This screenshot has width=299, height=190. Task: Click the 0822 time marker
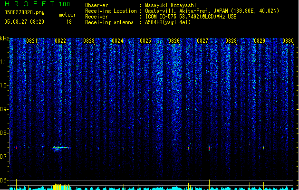pos(60,41)
